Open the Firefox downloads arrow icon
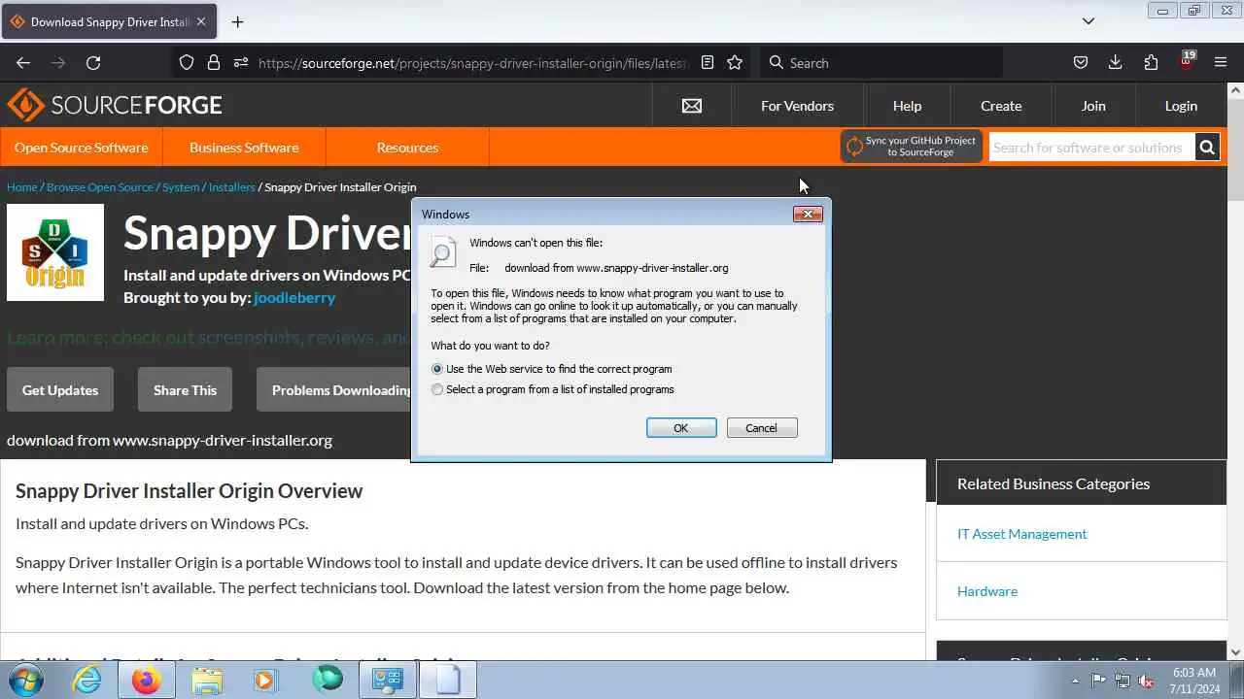This screenshot has height=699, width=1244. 1115,63
